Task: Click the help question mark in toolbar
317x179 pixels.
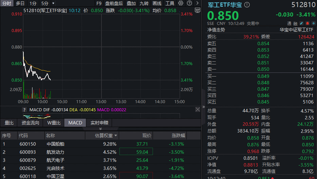Action: click(x=189, y=3)
